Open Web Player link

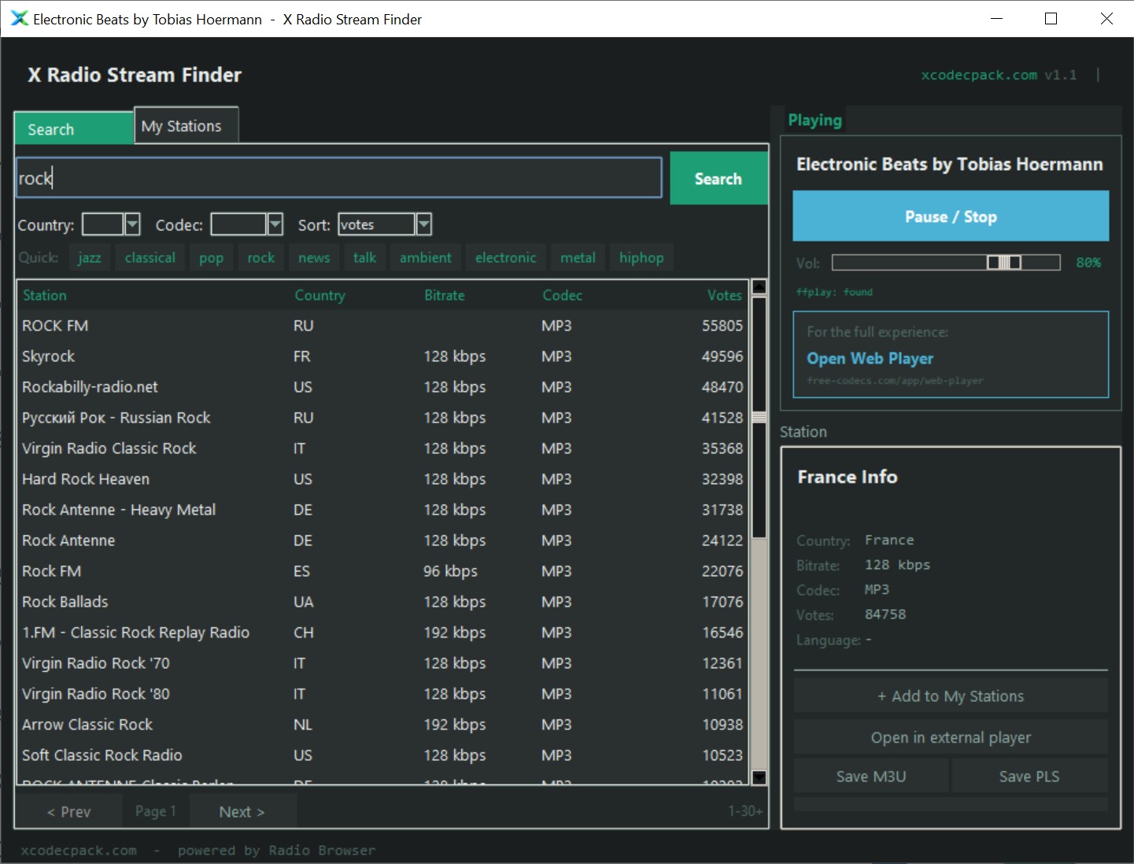[870, 359]
